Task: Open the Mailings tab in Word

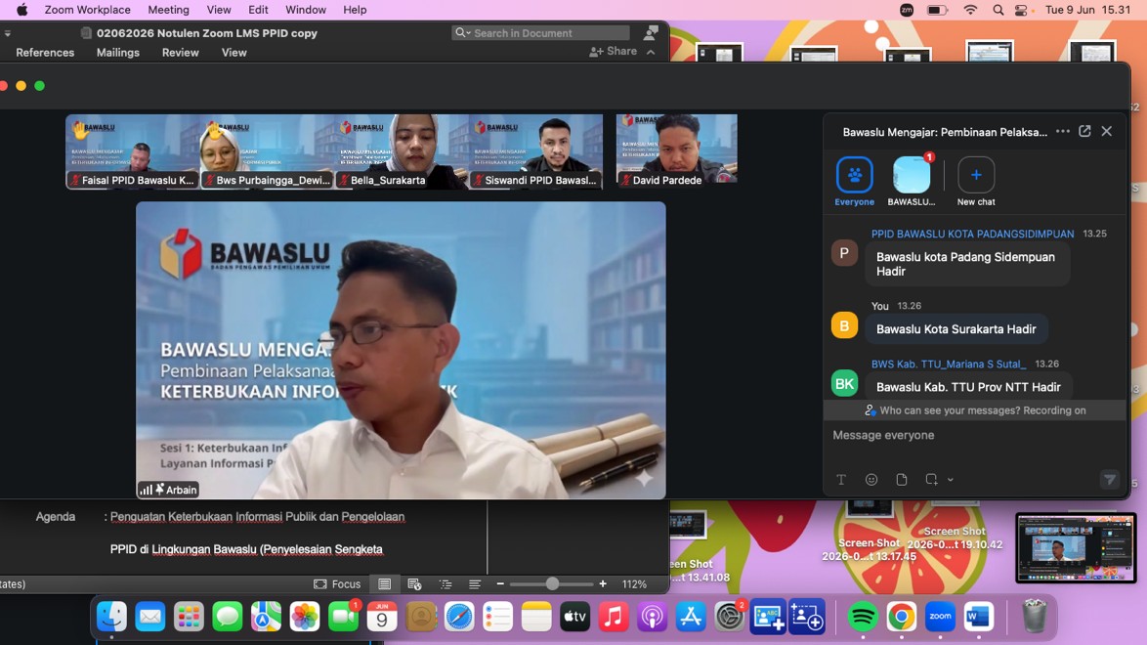Action: tap(118, 53)
